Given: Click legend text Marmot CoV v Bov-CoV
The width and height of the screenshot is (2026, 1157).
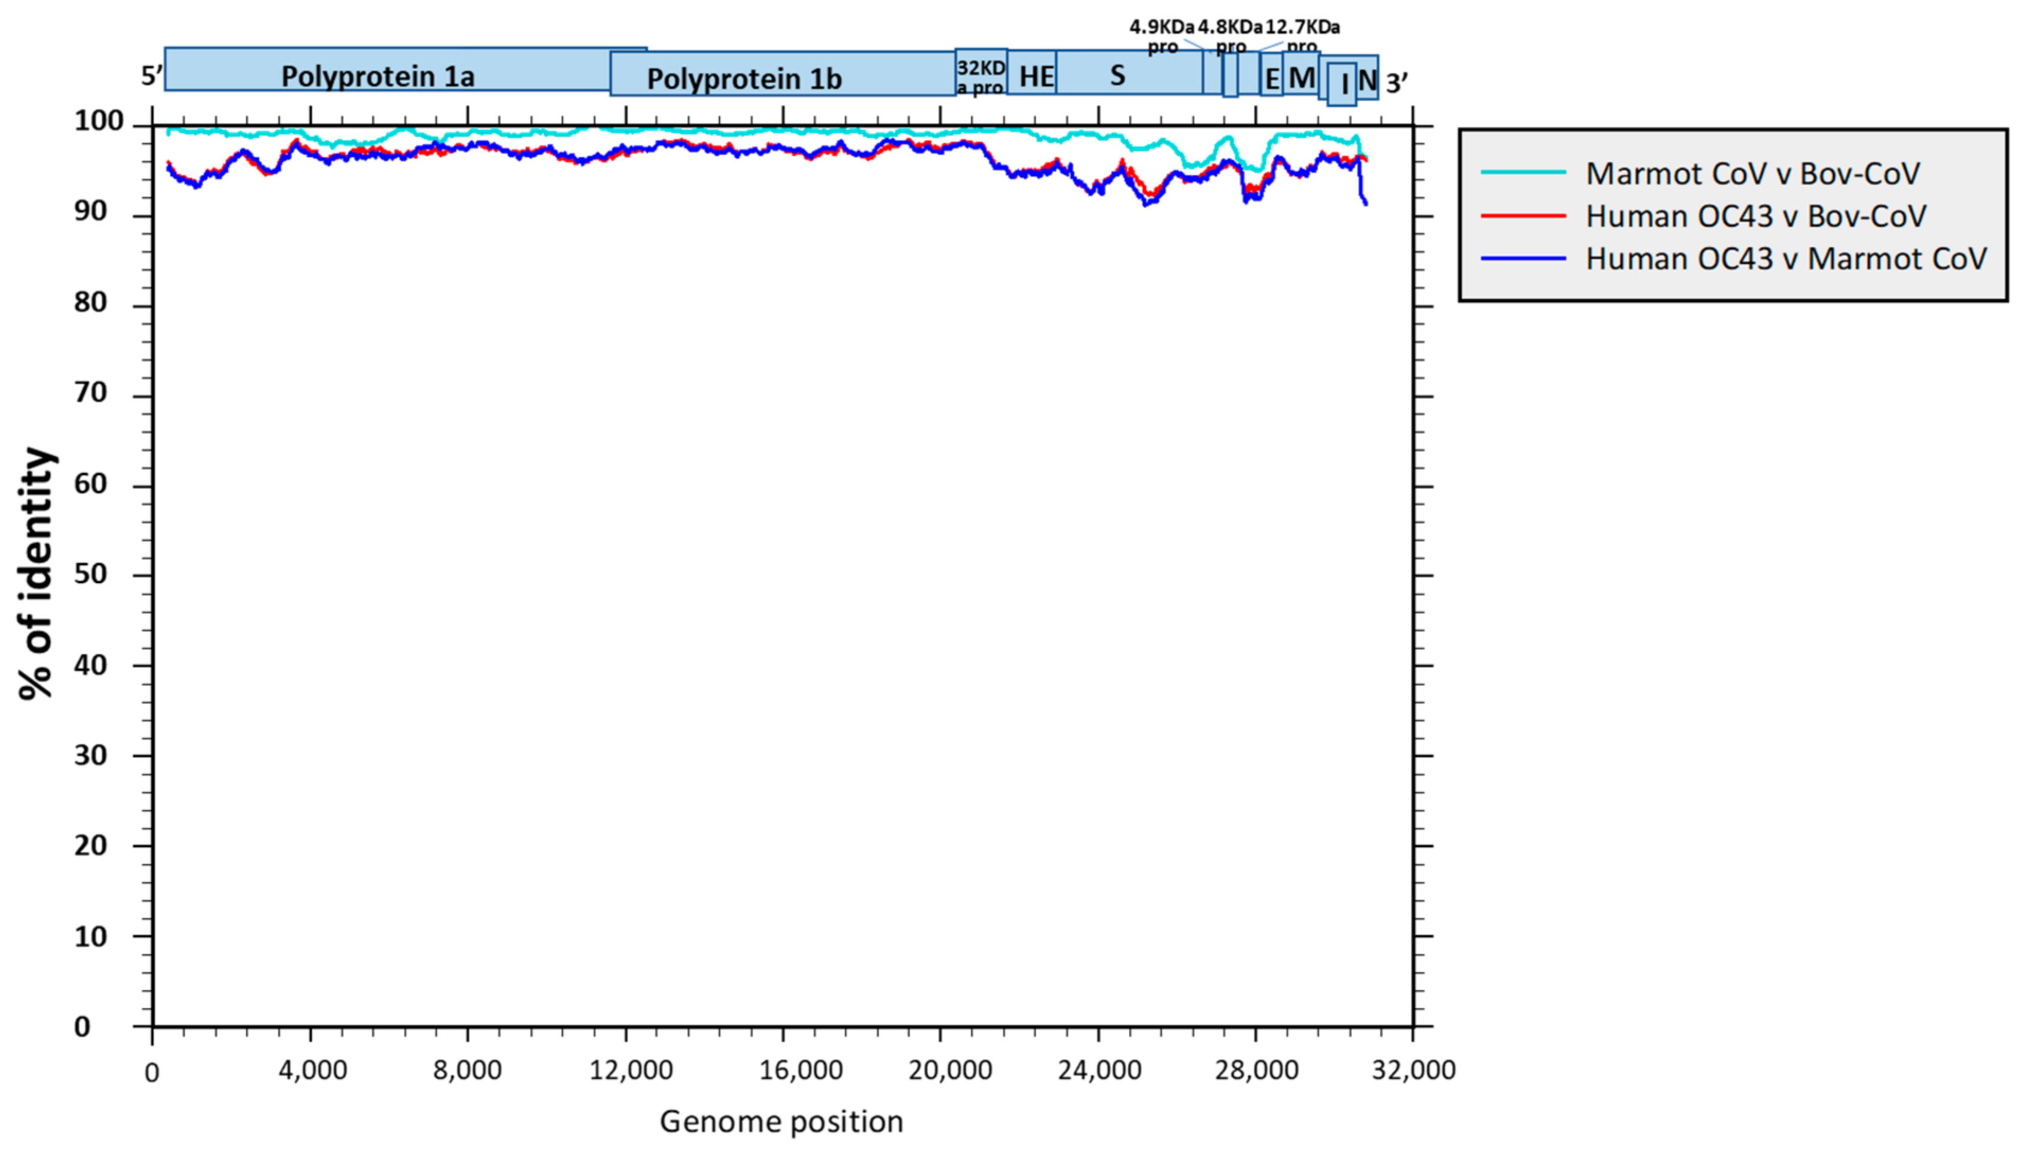Looking at the screenshot, I should (1752, 173).
